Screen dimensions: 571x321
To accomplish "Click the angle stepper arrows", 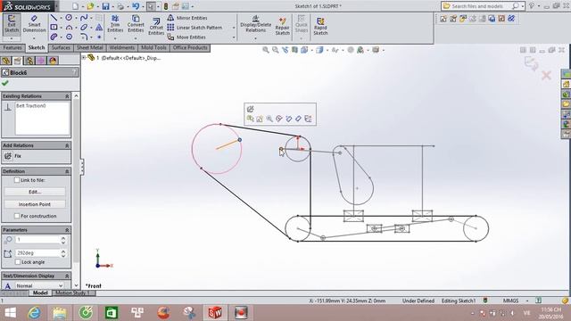I will click(63, 252).
